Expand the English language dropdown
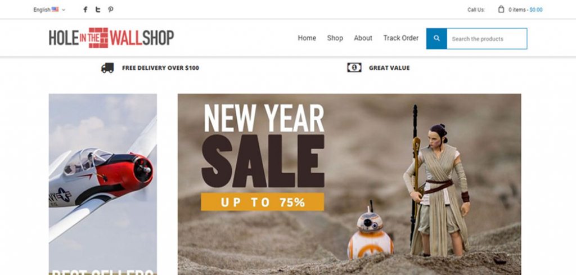Screen dimensions: 576x275 coord(49,10)
